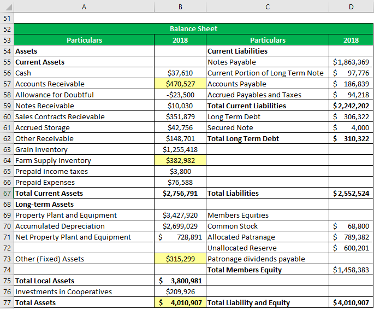Select the Total Current Assets label cell

click(84, 193)
